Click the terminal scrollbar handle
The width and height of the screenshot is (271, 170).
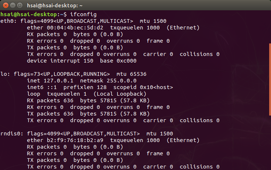270,79
